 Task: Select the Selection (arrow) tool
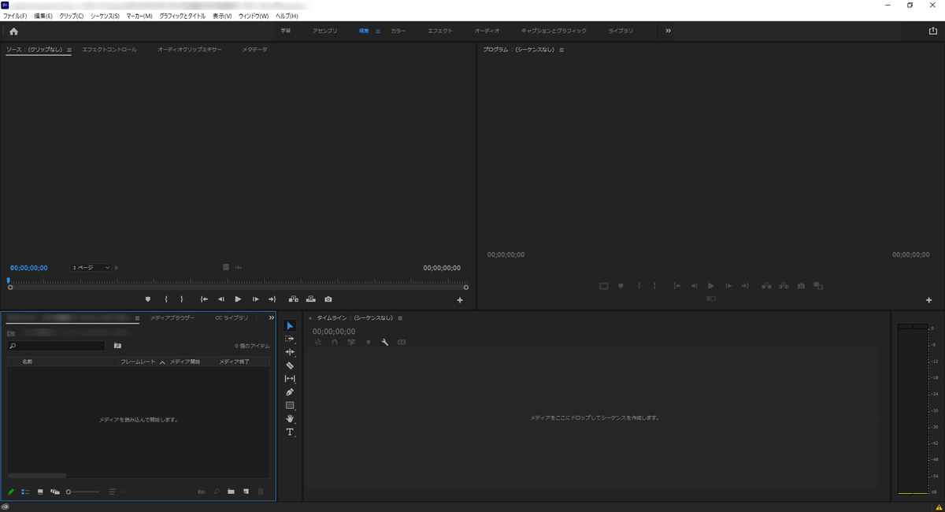[x=290, y=325]
